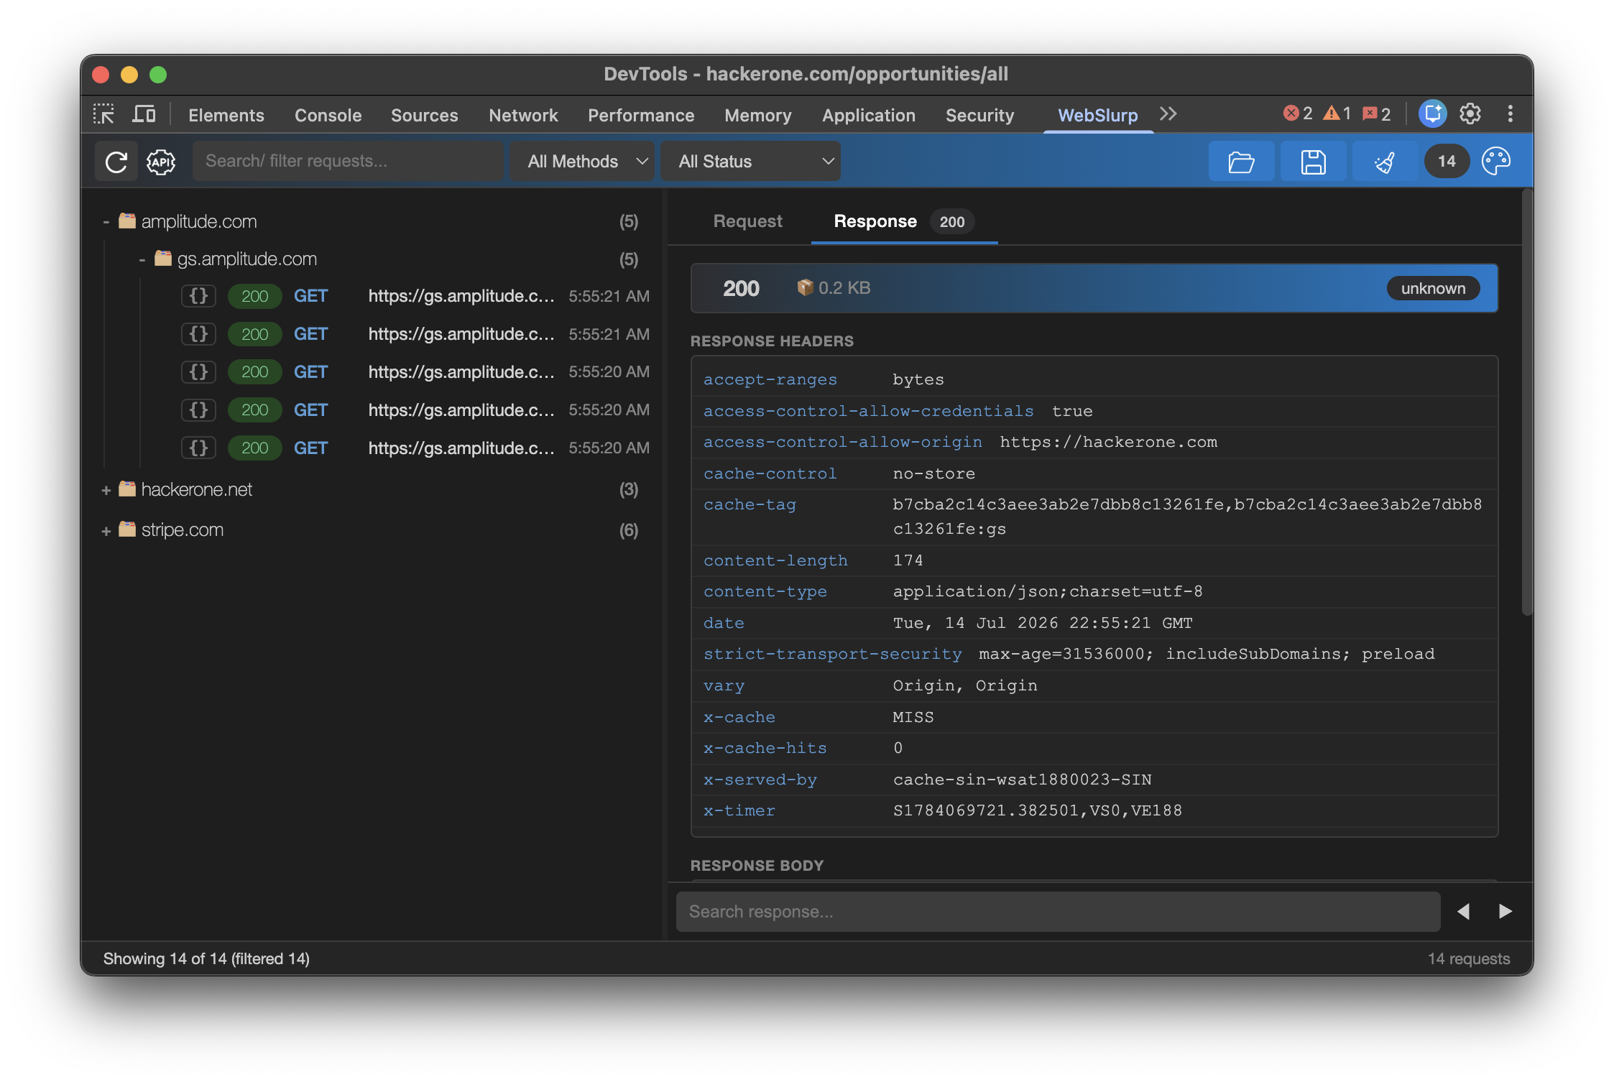Screen dimensions: 1614x1082
Task: Go to next search result arrow
Action: 1505,911
